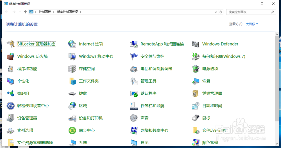
Task: Open the 文件历史记录 icon
Action: 196,131
